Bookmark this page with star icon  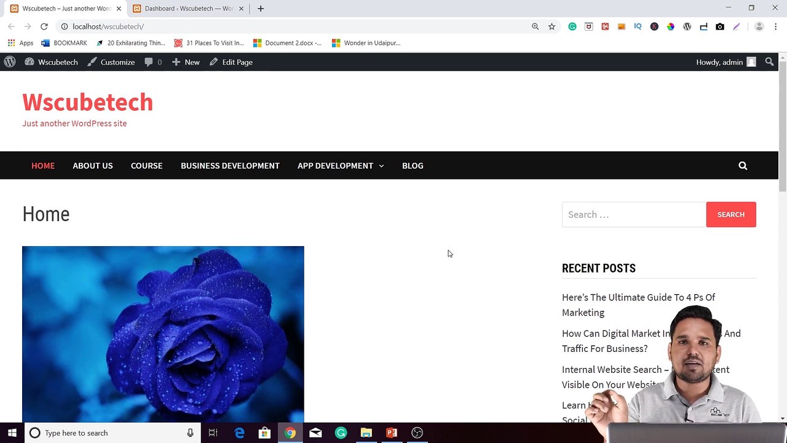(x=552, y=26)
